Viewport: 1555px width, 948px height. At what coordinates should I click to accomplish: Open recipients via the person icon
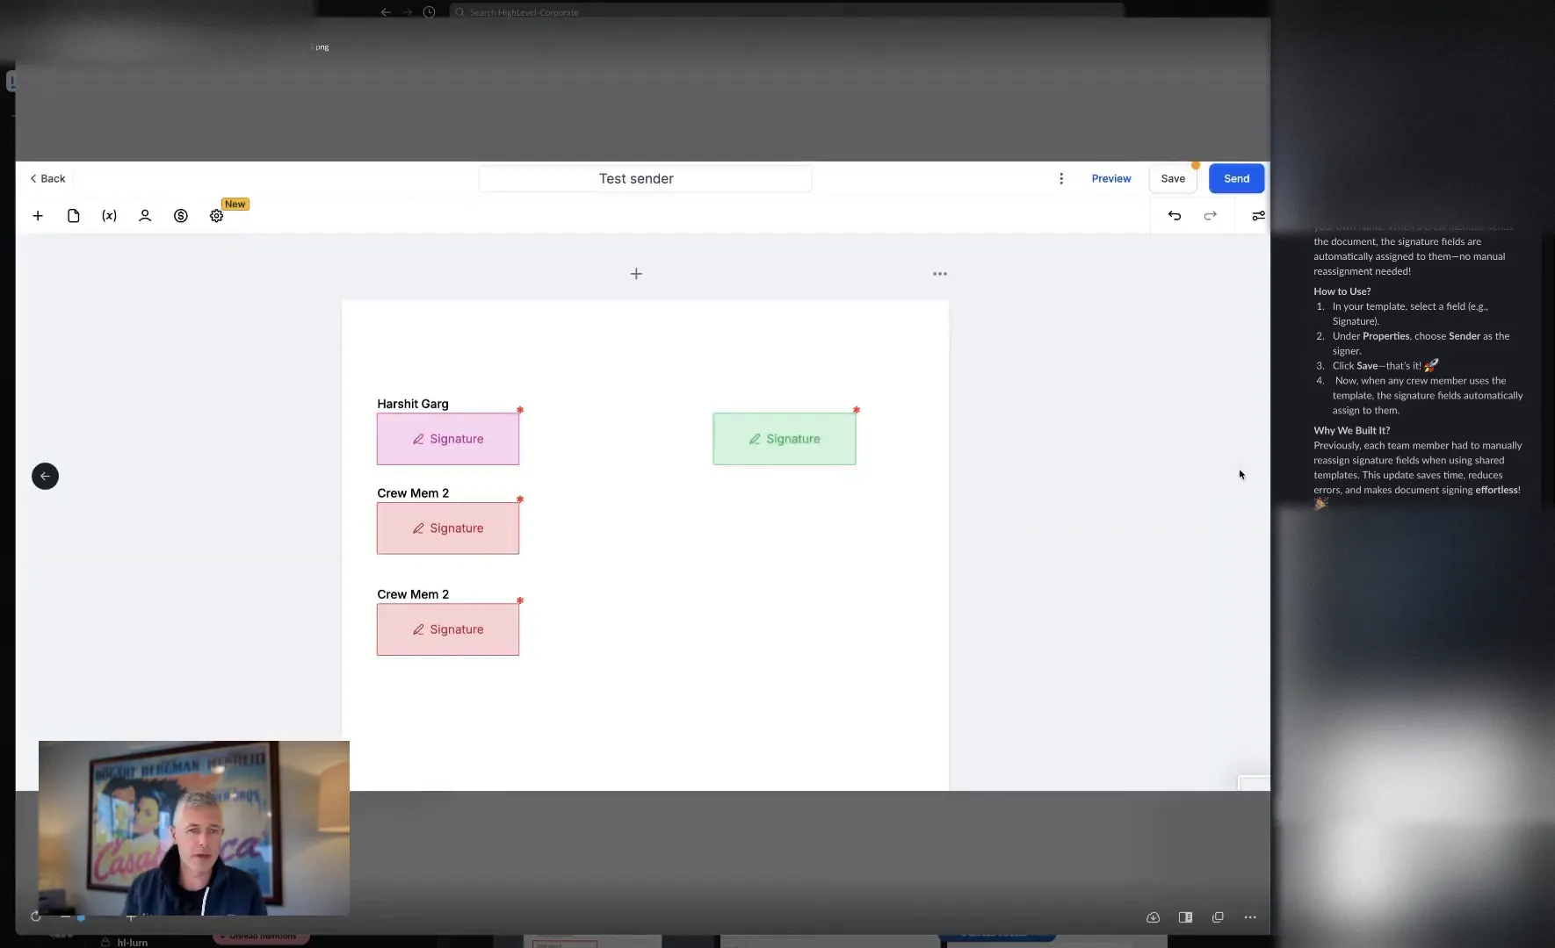tap(145, 216)
